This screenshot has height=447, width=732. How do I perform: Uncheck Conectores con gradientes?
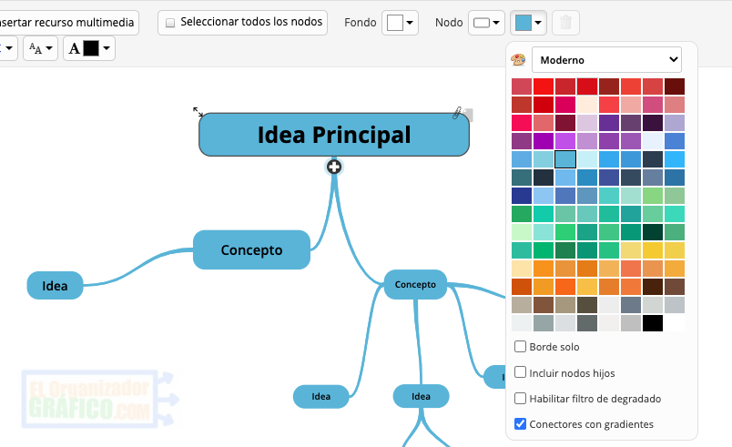pyautogui.click(x=521, y=423)
